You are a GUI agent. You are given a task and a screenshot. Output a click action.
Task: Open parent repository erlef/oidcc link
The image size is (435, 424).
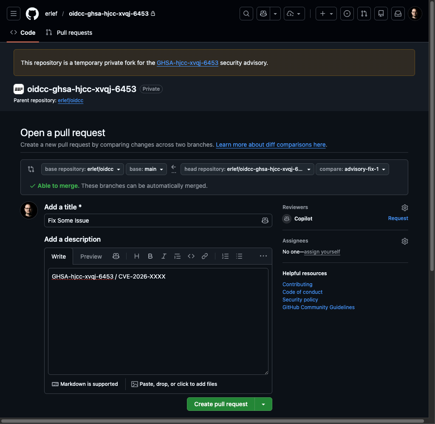tap(71, 100)
